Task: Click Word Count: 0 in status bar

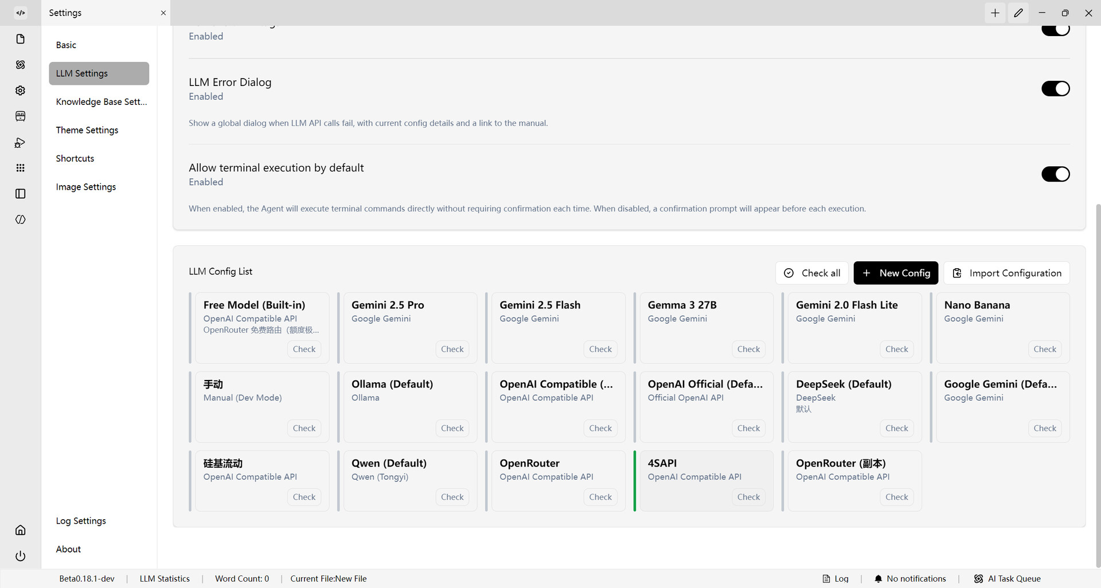Action: click(x=242, y=579)
